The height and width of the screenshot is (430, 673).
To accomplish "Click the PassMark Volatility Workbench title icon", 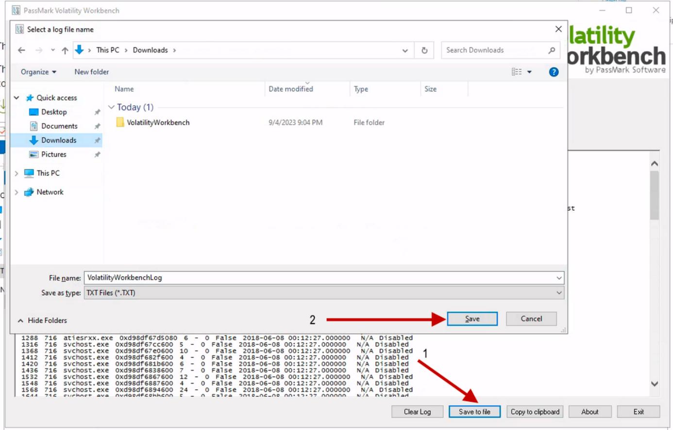I will 16,10.
